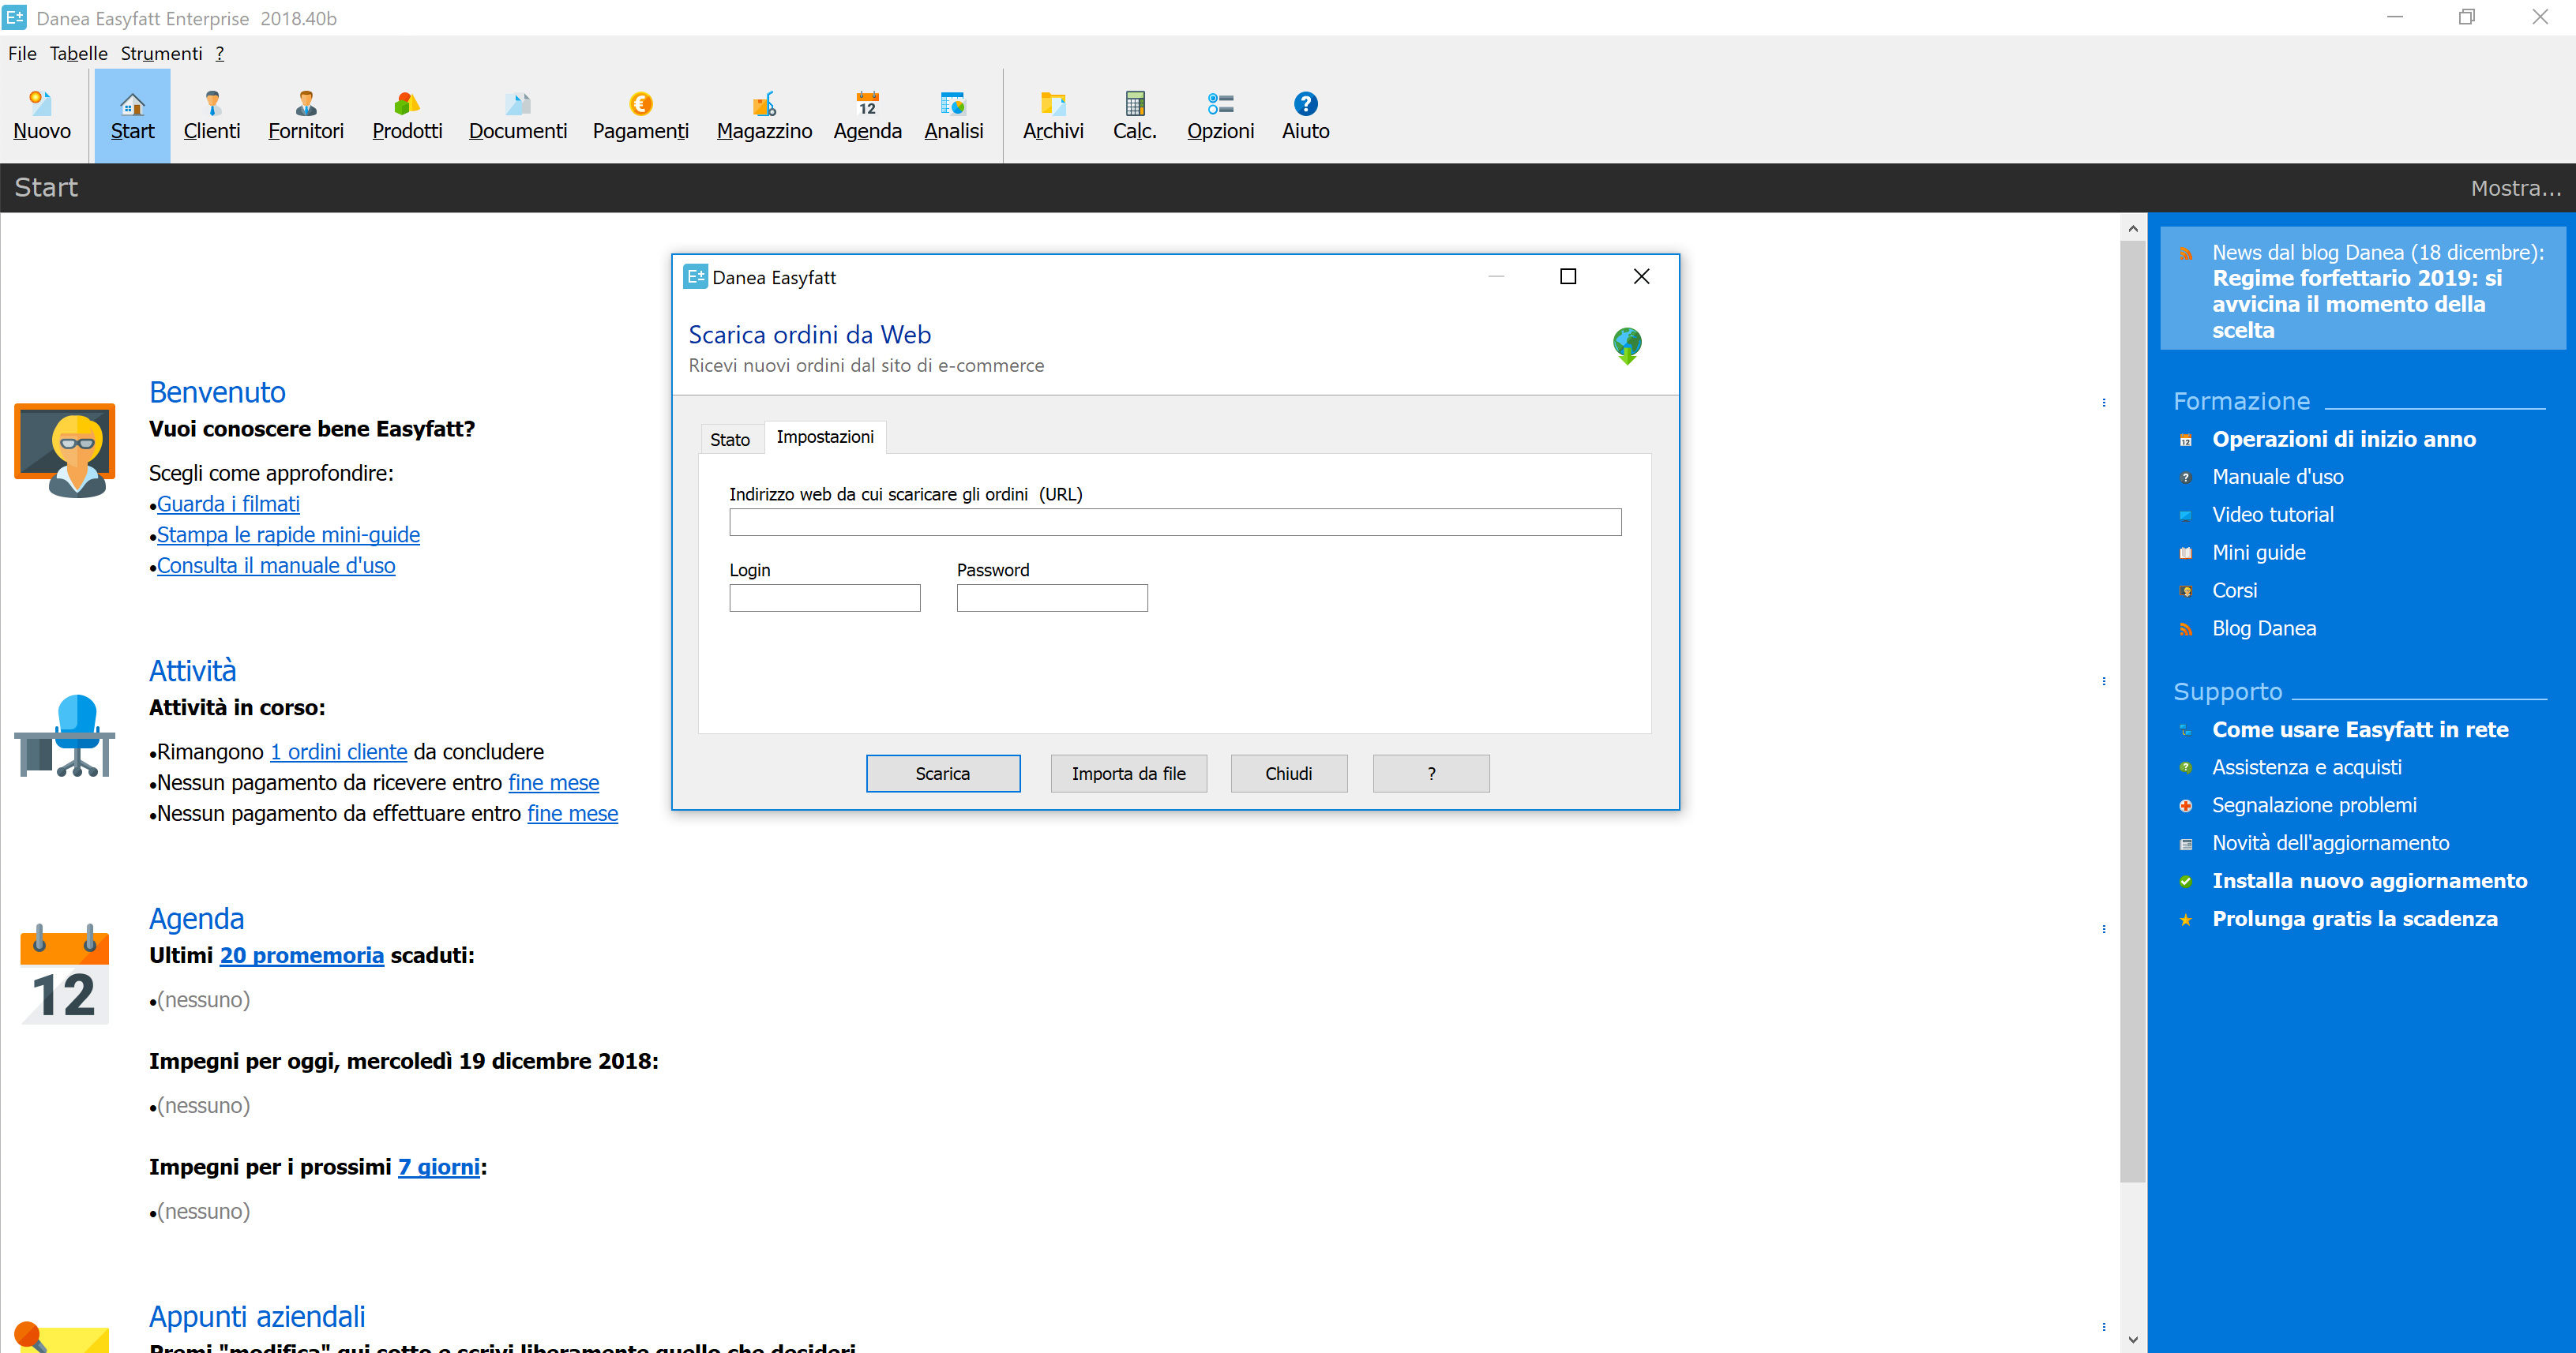Image resolution: width=2576 pixels, height=1353 pixels.
Task: Open Manuale d'uso in sidebar
Action: click(x=2277, y=478)
